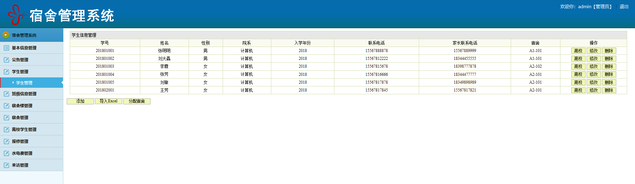Click the 导入Excel button
635x184 pixels.
tap(109, 101)
